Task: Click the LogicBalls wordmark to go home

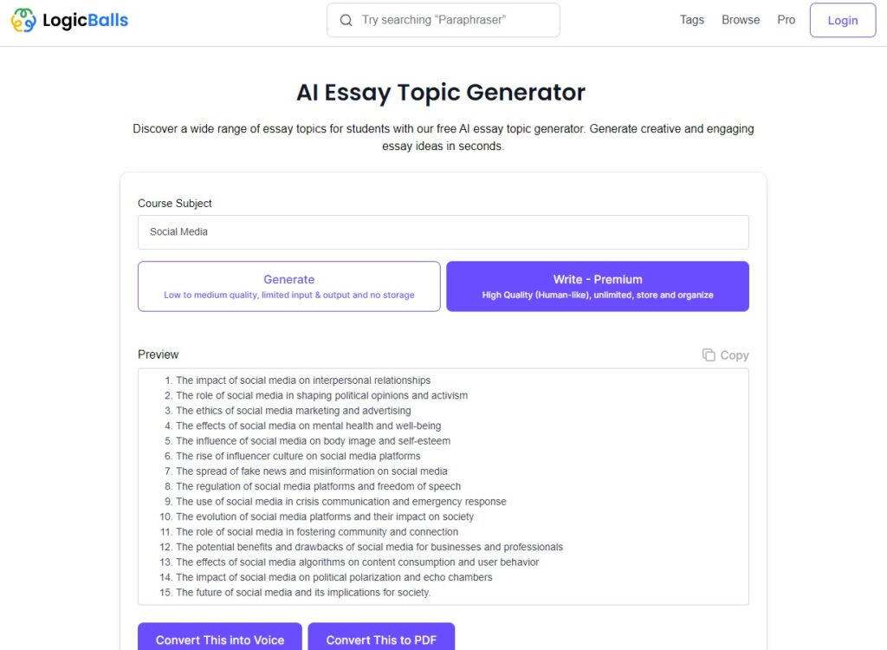Action: [86, 19]
